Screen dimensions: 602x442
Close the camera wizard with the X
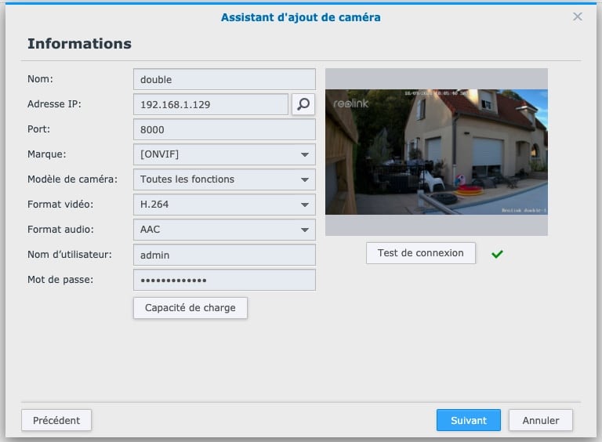578,16
